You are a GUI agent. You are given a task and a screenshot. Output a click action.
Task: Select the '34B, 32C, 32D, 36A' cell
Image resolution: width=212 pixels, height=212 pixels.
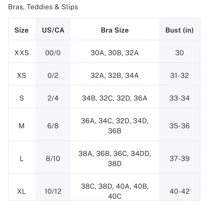pos(115,98)
